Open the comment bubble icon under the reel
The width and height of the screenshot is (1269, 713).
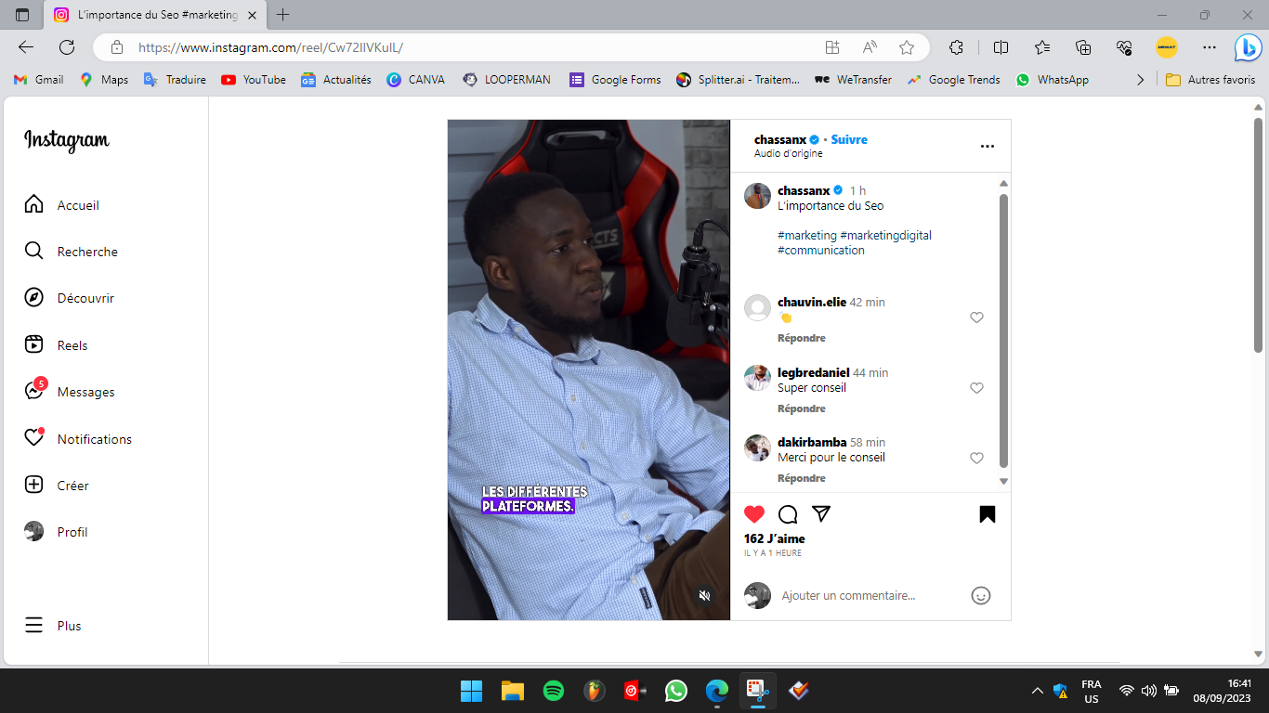(x=788, y=514)
